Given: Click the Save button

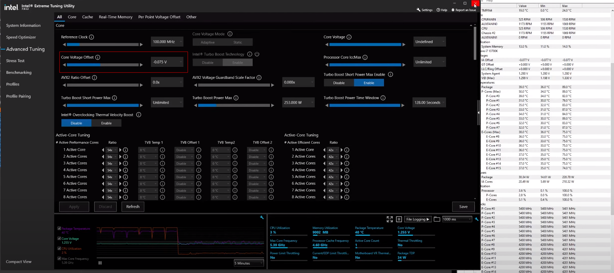Looking at the screenshot, I should click(x=463, y=206).
